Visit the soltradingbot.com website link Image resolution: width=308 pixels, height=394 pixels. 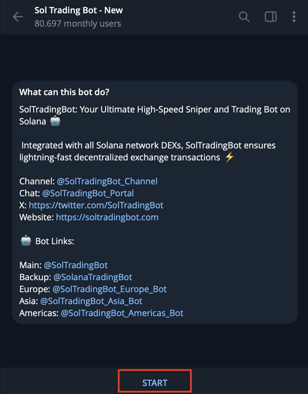(107, 217)
